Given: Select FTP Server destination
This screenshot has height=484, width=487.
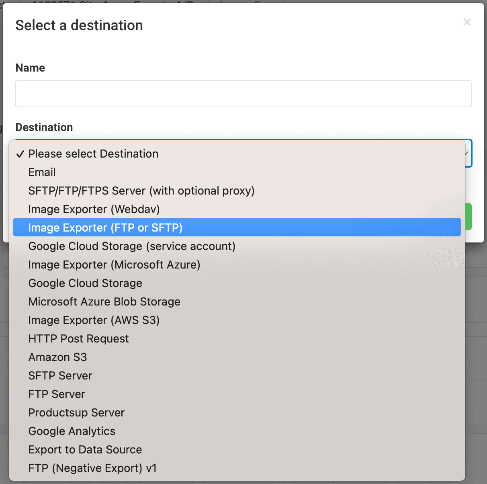Looking at the screenshot, I should pos(57,394).
